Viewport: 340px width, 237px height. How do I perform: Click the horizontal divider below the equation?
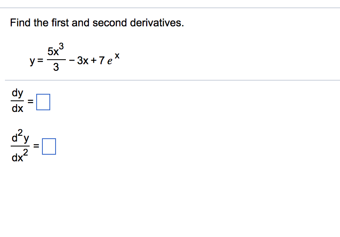click(170, 79)
